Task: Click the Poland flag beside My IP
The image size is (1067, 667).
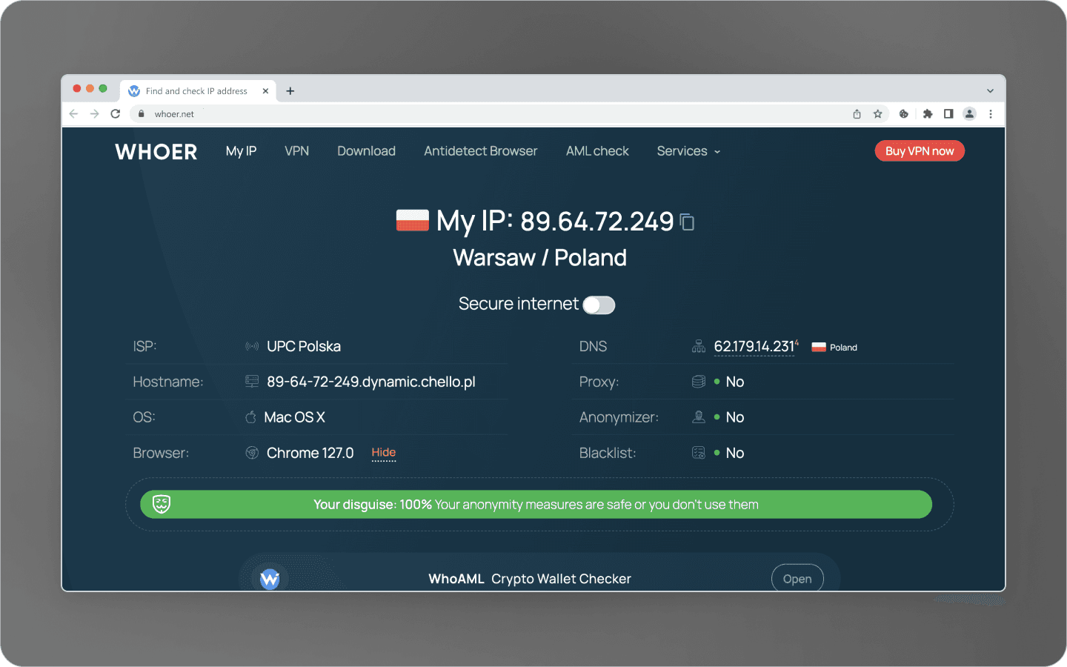Action: point(413,221)
